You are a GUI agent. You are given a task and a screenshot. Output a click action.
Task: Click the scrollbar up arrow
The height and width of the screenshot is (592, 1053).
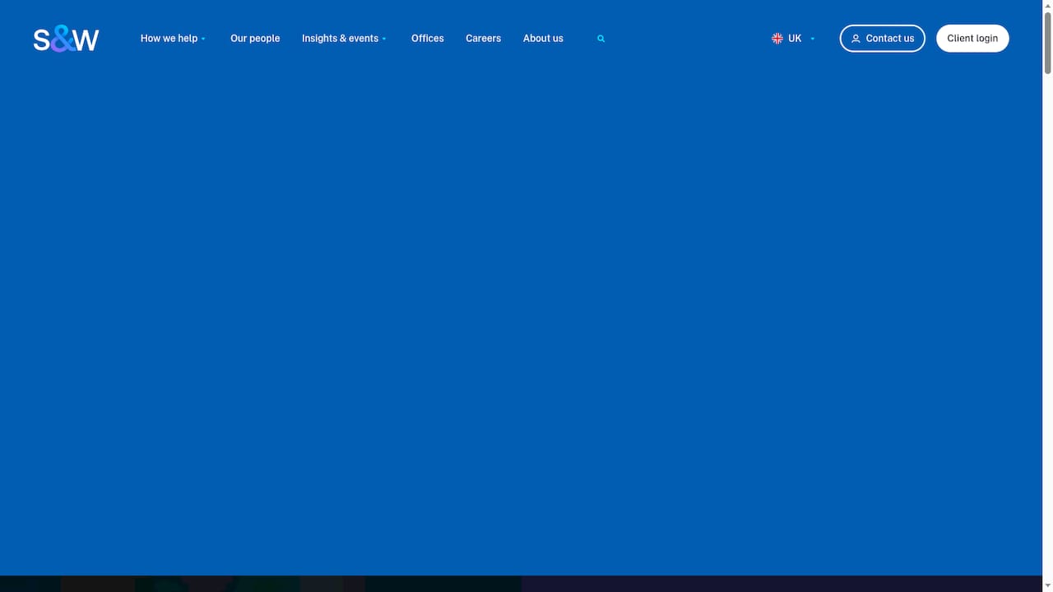[1047, 6]
